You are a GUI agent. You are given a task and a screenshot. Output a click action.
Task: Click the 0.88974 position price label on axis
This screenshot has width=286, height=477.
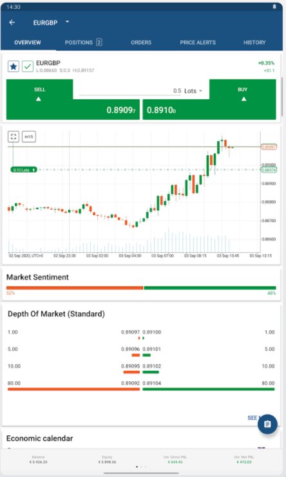click(x=269, y=170)
